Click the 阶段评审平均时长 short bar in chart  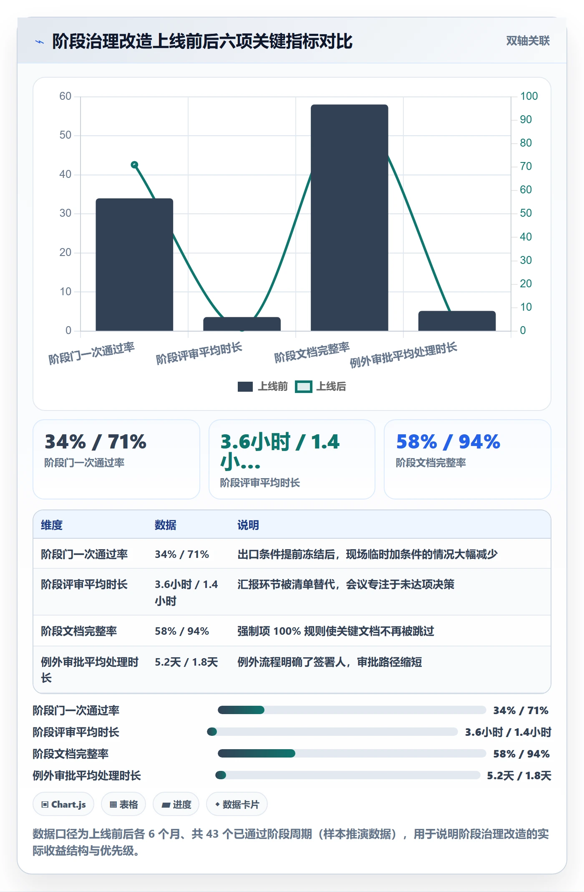(242, 324)
